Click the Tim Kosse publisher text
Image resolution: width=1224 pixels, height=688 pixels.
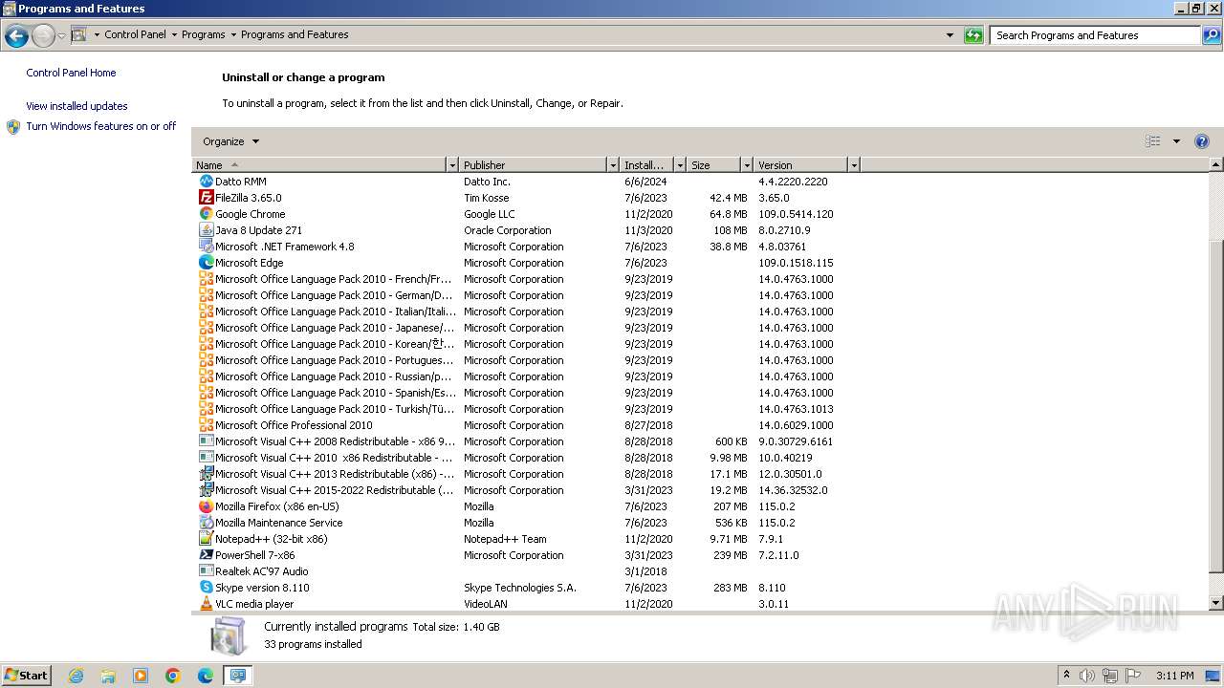[x=487, y=198]
